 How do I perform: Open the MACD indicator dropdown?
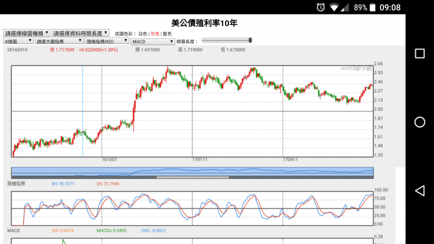(x=153, y=41)
